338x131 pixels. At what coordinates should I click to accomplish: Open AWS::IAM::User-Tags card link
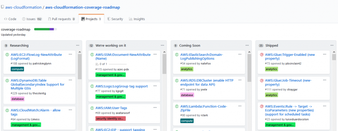pos(112,108)
